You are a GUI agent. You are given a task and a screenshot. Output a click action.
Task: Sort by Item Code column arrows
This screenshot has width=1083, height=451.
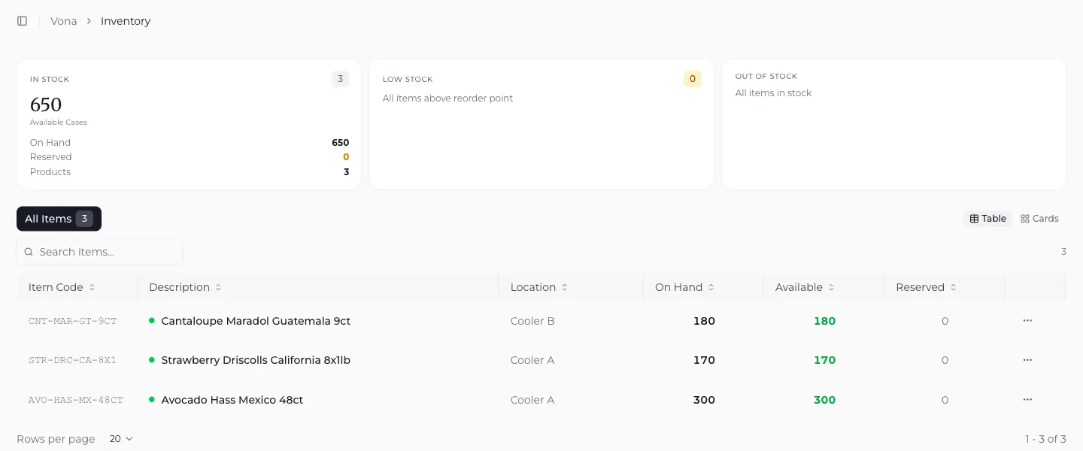pos(92,287)
